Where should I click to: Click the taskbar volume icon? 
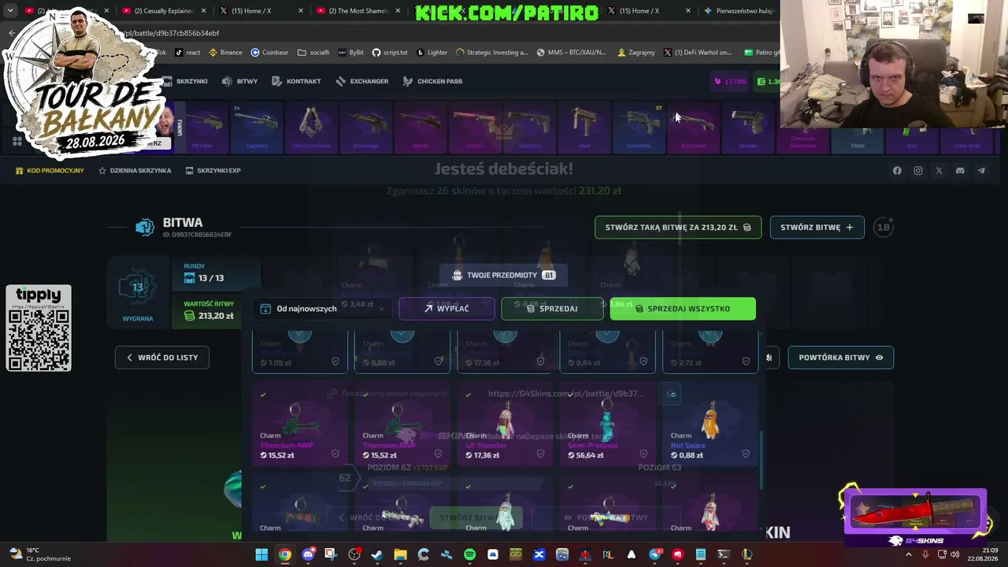[x=954, y=554]
